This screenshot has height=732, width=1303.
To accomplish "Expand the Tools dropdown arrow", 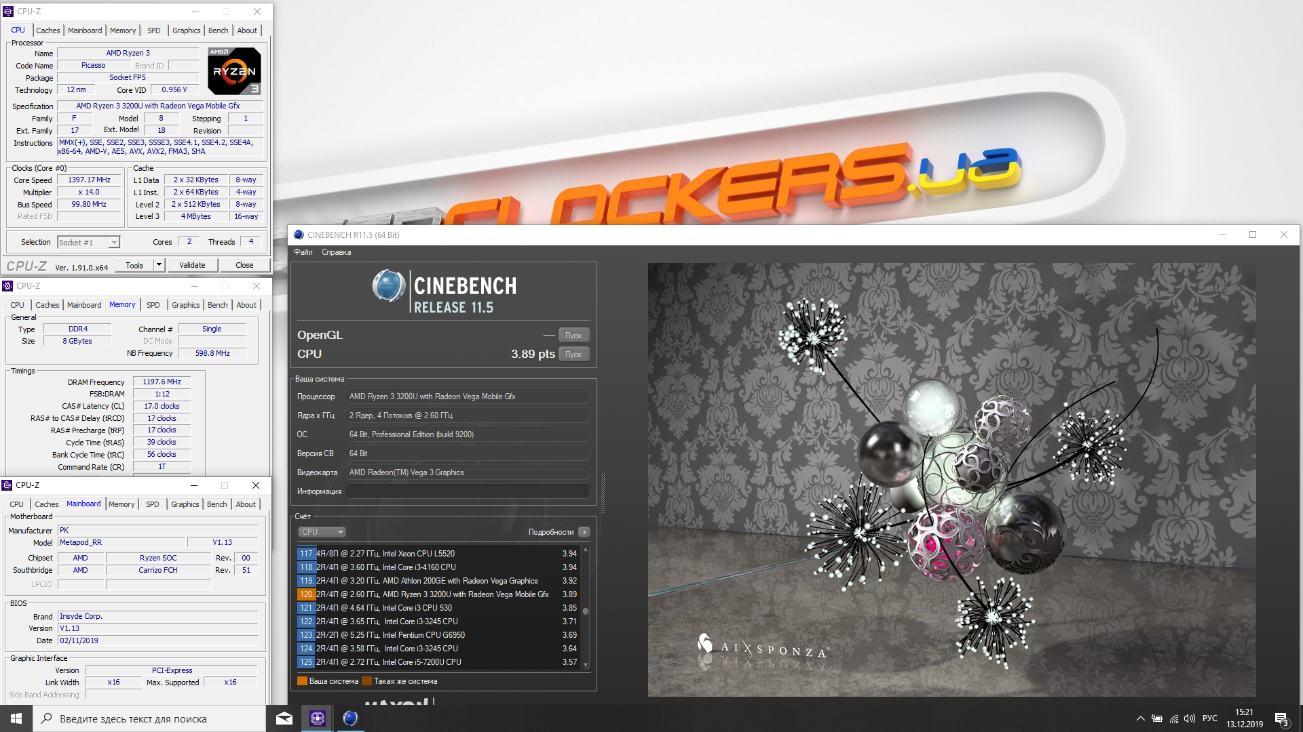I will 159,265.
